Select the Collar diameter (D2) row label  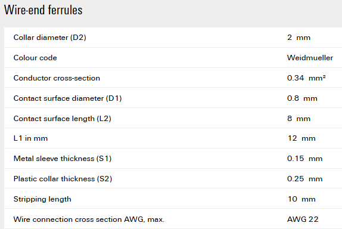pyautogui.click(x=49, y=38)
